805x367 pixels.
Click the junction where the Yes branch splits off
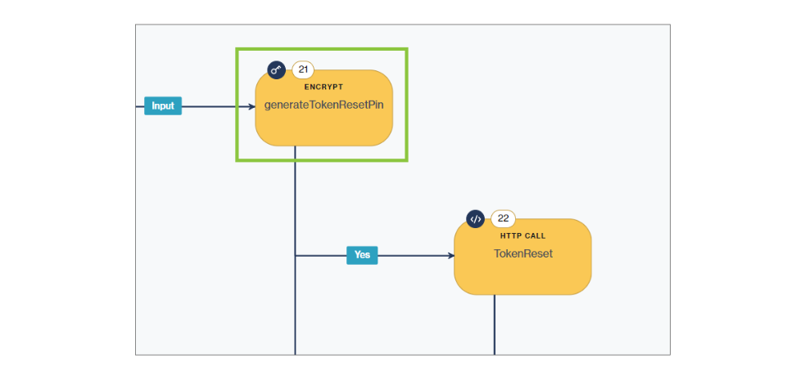(x=295, y=255)
